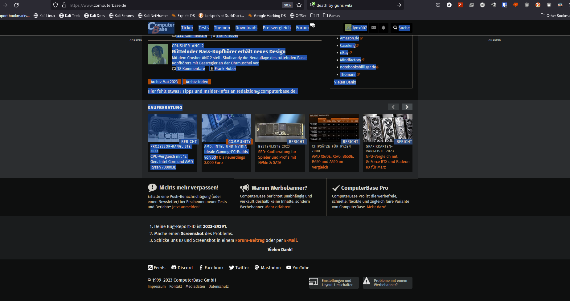This screenshot has width=570, height=301.
Task: Click the white circled A extension icon
Action: click(449, 5)
